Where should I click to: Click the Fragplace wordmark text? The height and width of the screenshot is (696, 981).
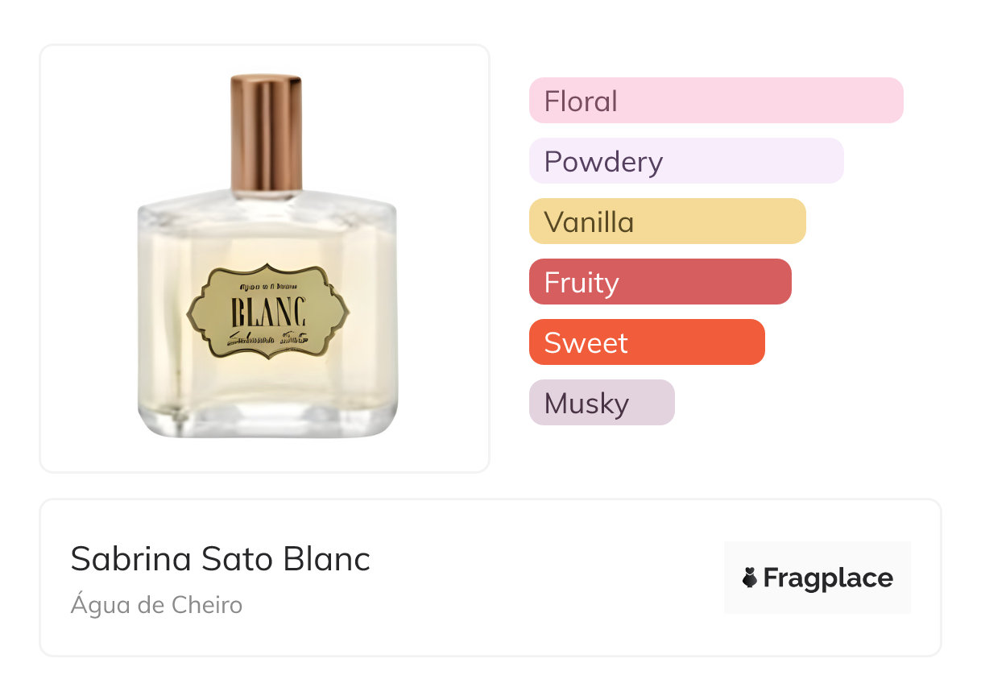[x=828, y=578]
